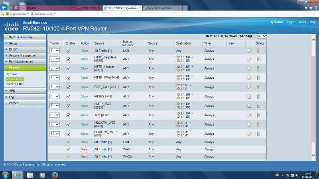Edit the HTTP_OWA rule

250,78
